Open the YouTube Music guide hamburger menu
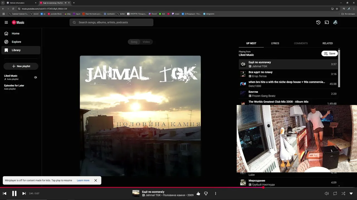 pyautogui.click(x=6, y=22)
